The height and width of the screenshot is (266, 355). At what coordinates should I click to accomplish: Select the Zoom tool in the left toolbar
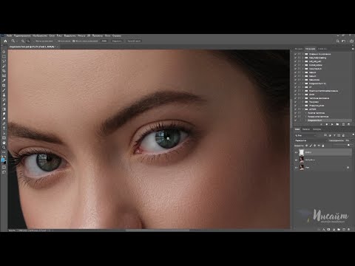coord(4,148)
